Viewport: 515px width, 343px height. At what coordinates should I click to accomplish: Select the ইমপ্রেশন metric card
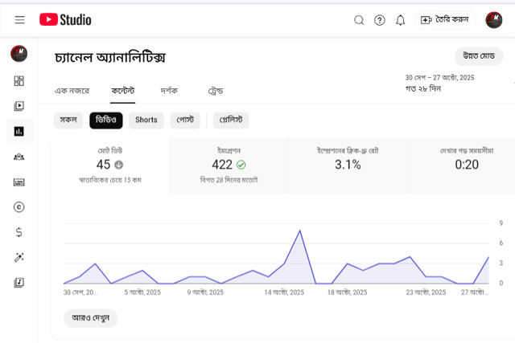(x=229, y=165)
